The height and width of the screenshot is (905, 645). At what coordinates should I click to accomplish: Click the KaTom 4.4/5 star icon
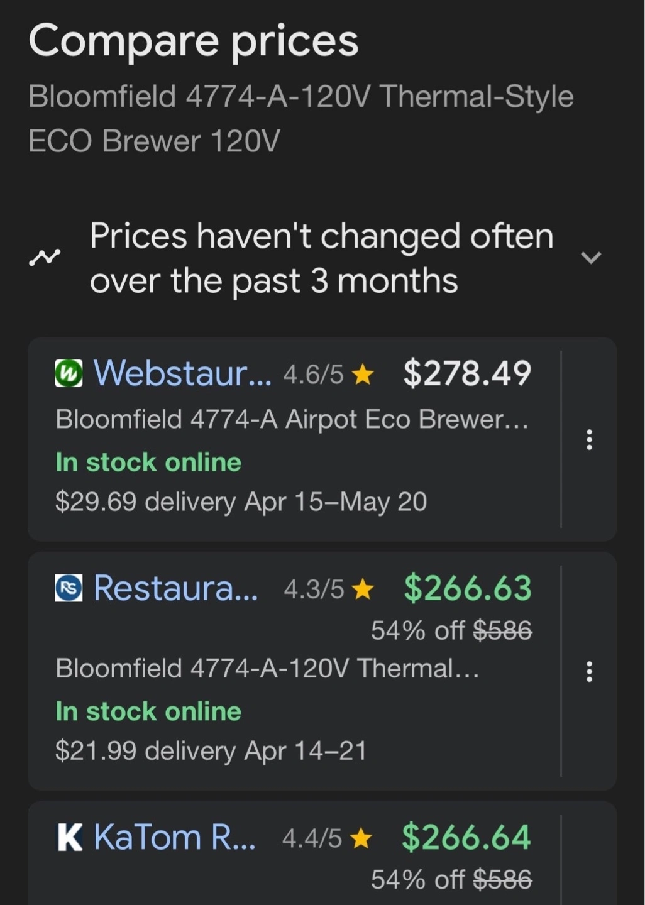point(361,838)
